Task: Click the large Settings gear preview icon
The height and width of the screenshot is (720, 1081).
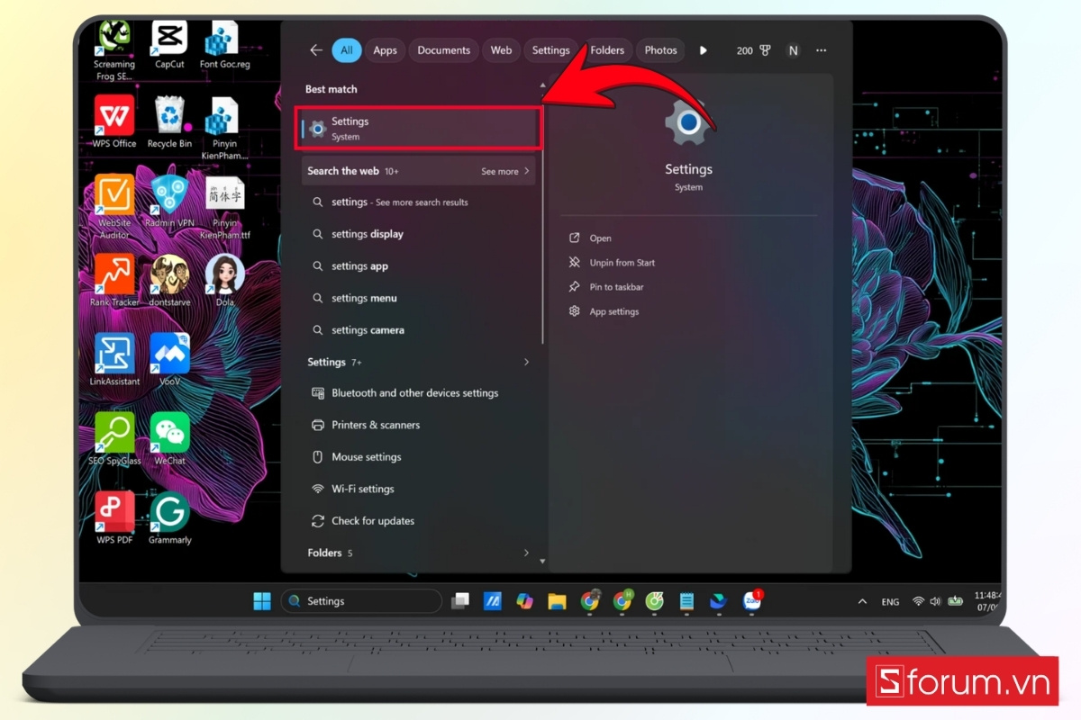Action: coord(688,123)
